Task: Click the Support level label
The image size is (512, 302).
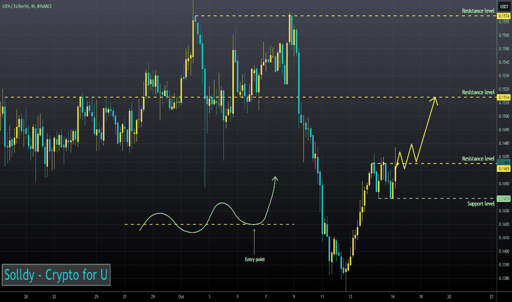Action: 481,204
